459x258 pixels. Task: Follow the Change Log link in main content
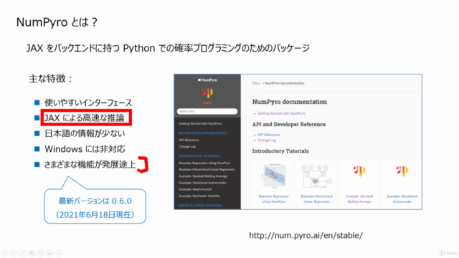click(x=267, y=140)
